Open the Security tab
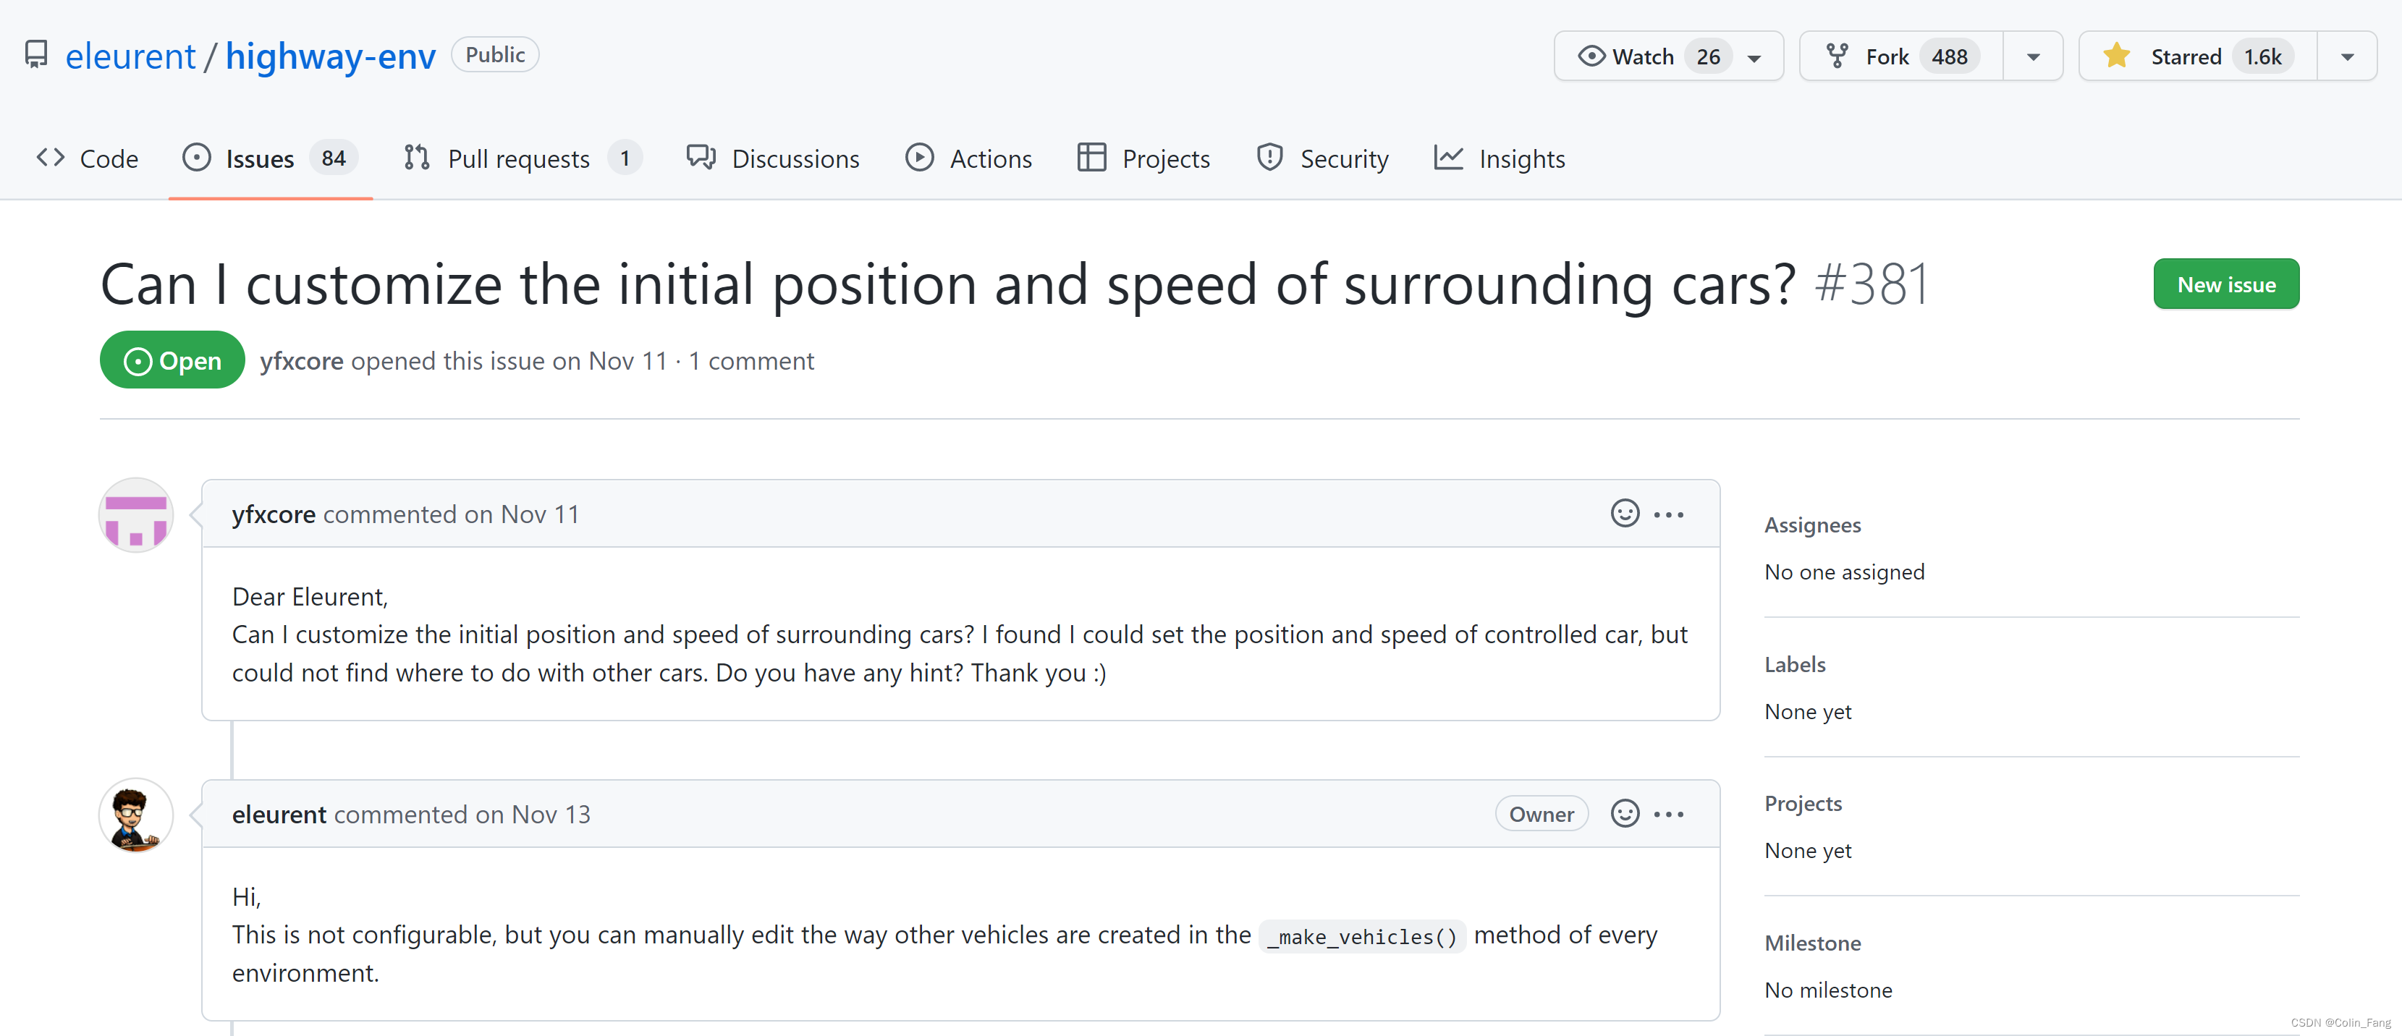 point(1322,158)
